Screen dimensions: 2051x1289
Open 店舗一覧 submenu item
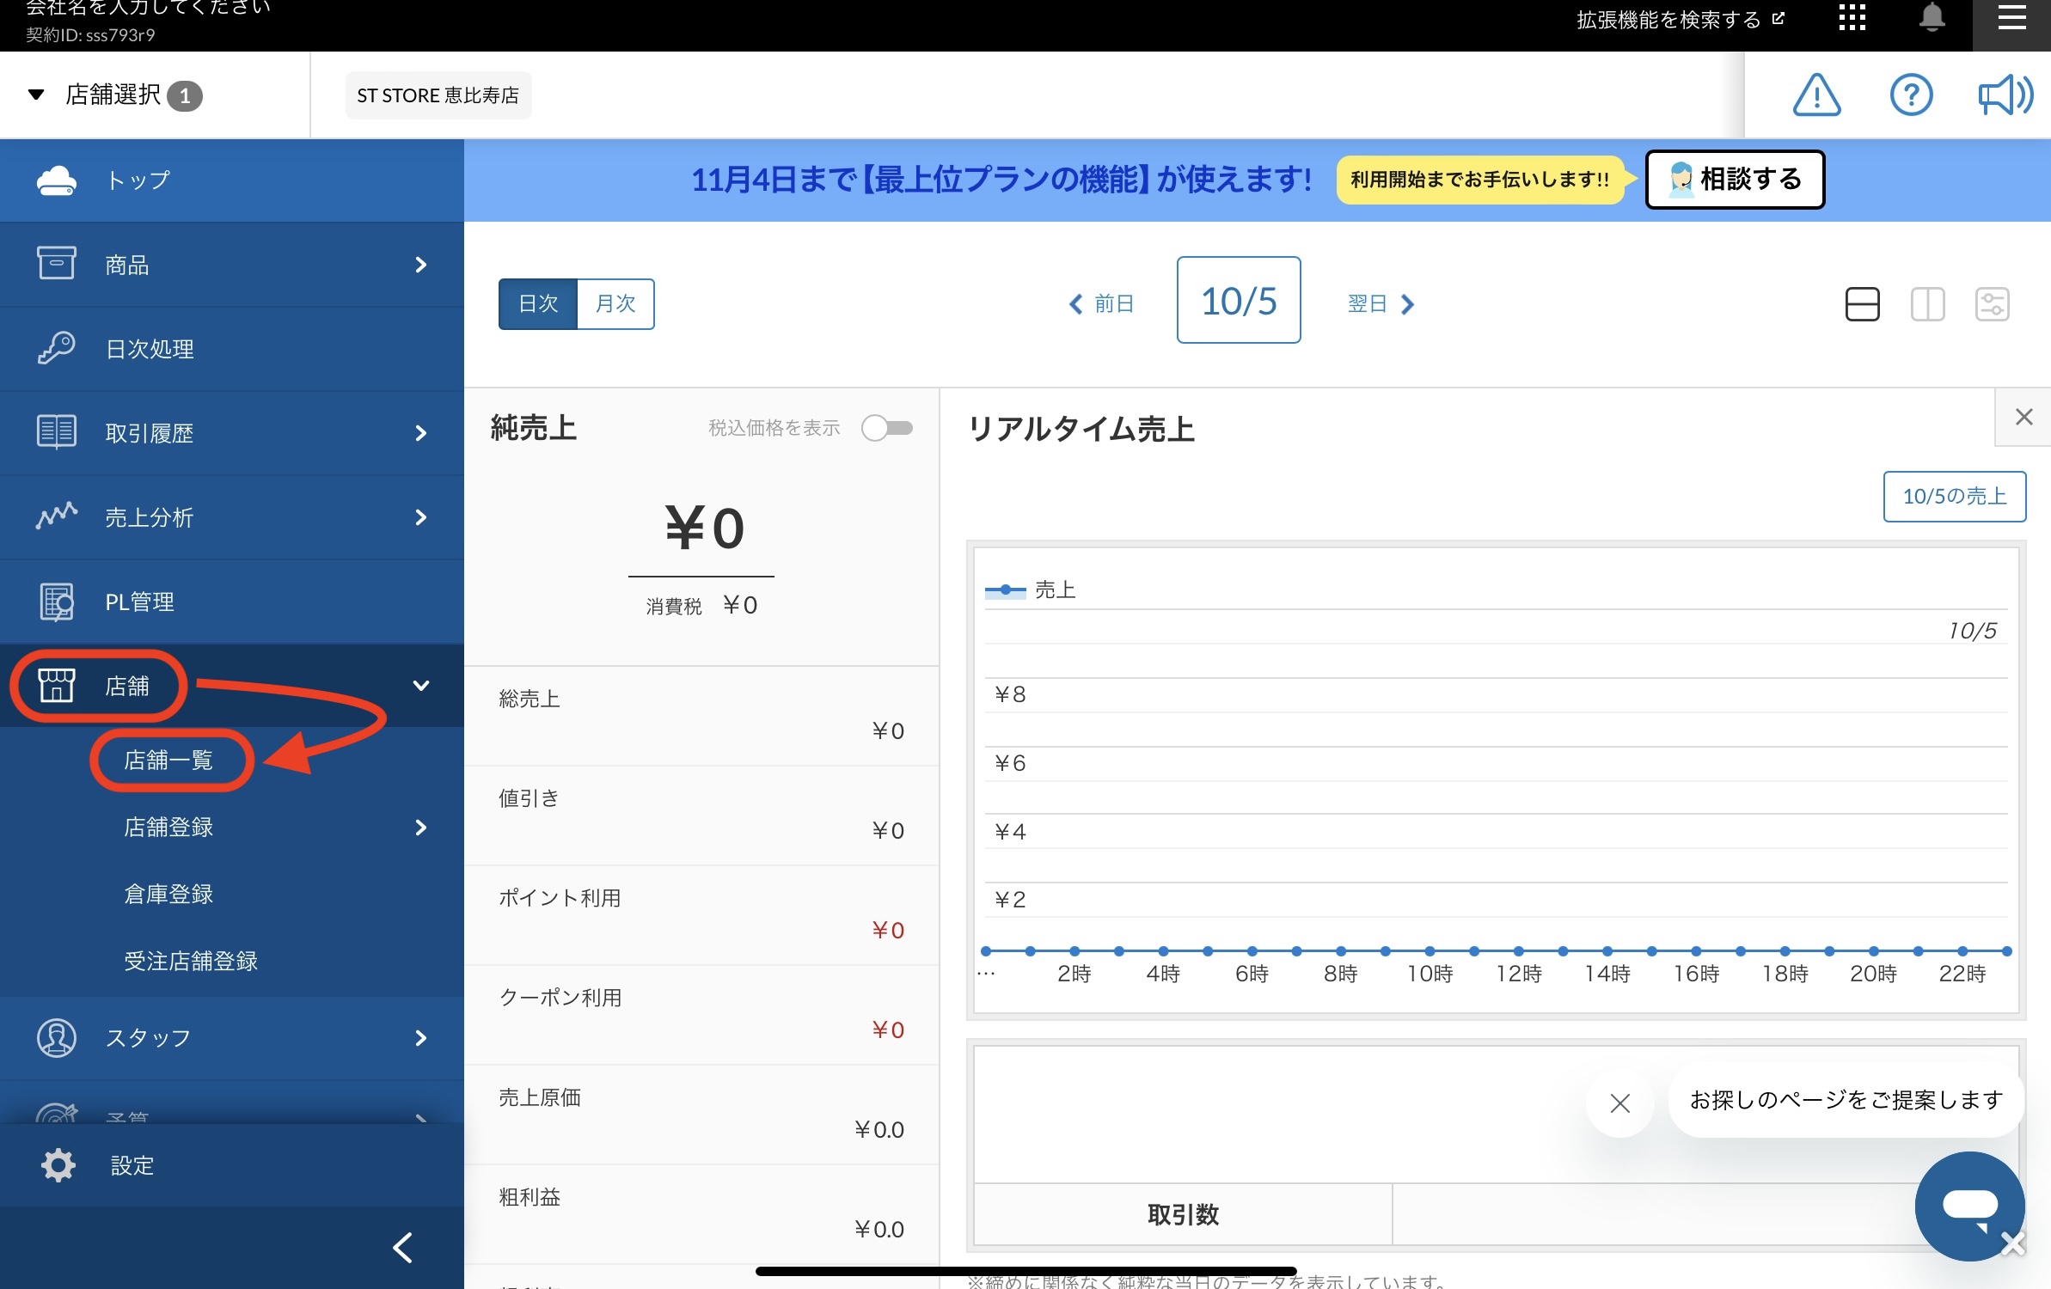[x=168, y=761]
